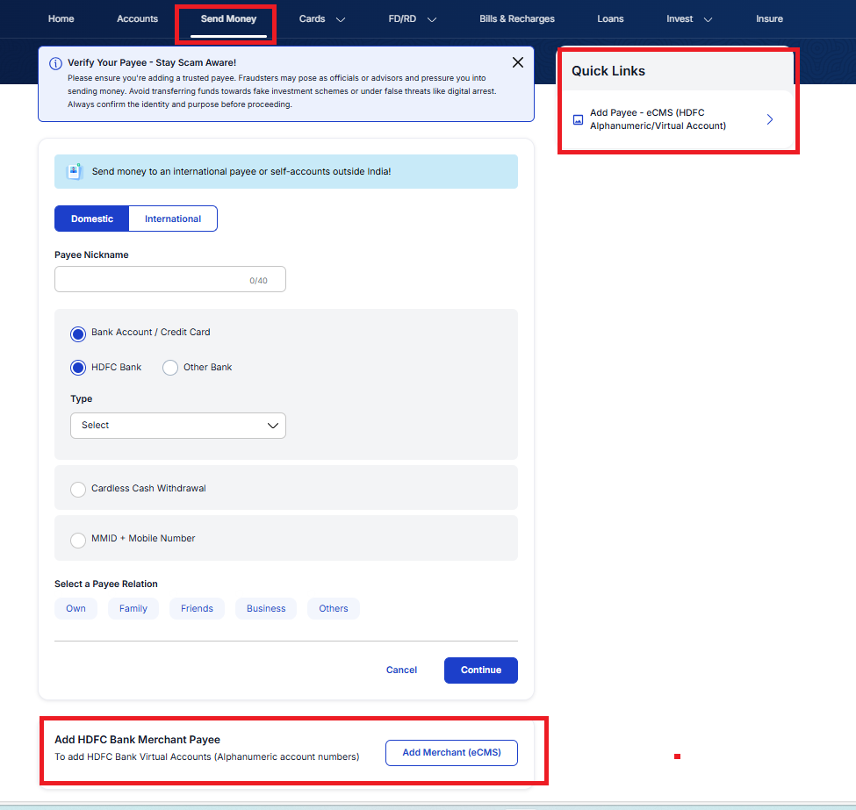This screenshot has width=856, height=810.
Task: Close the Verify Your Payee scam alert
Action: pos(517,62)
